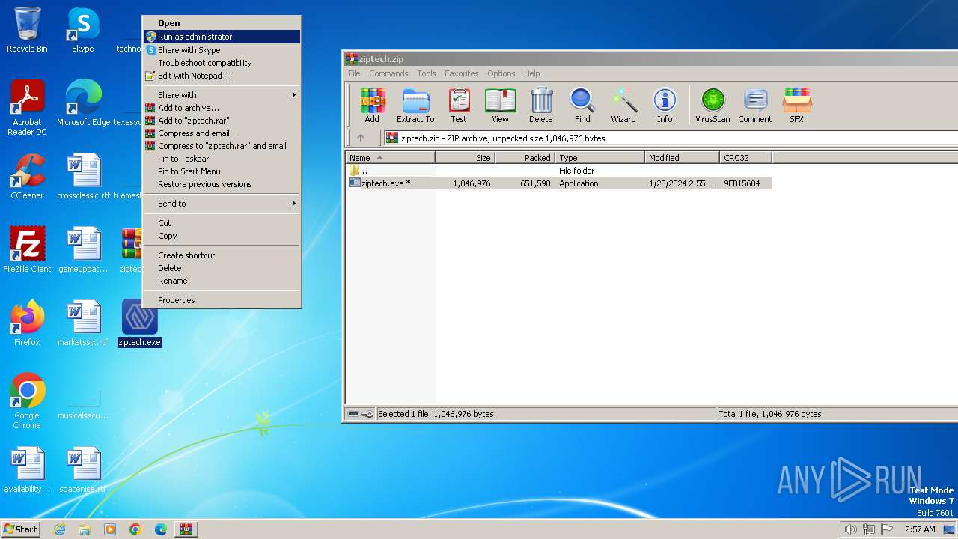The image size is (958, 539).
Task: Select Google Chrome desktop icon
Action: click(x=27, y=401)
